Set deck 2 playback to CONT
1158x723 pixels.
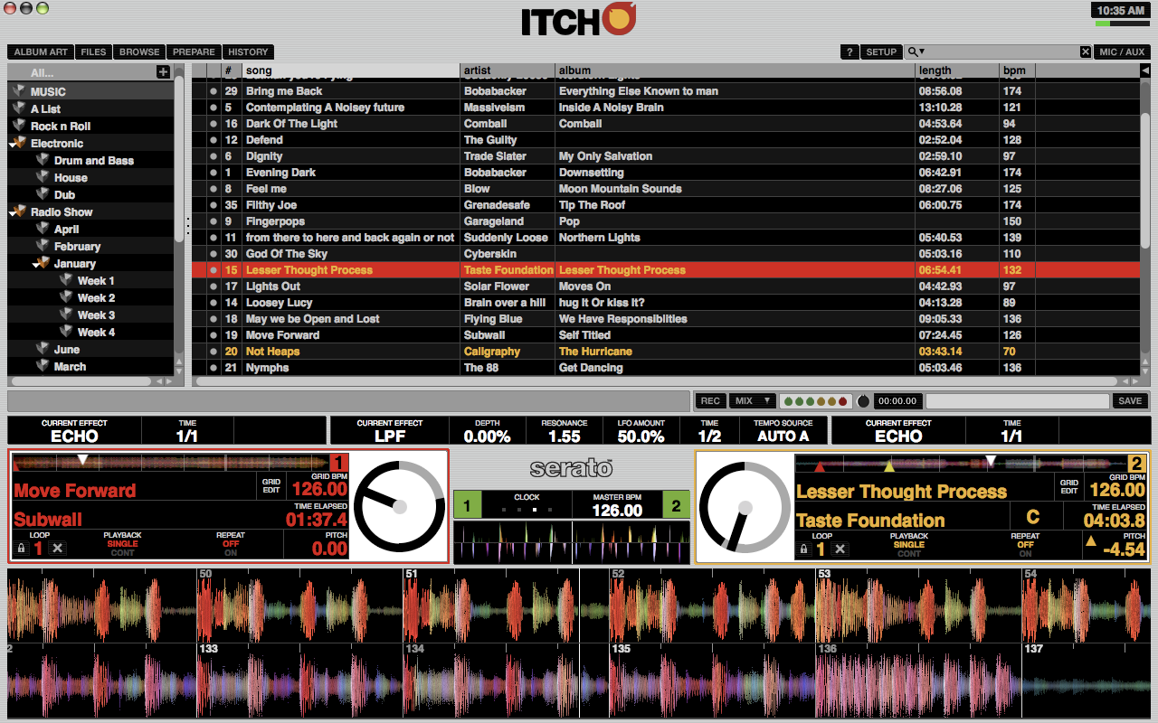[x=908, y=553]
